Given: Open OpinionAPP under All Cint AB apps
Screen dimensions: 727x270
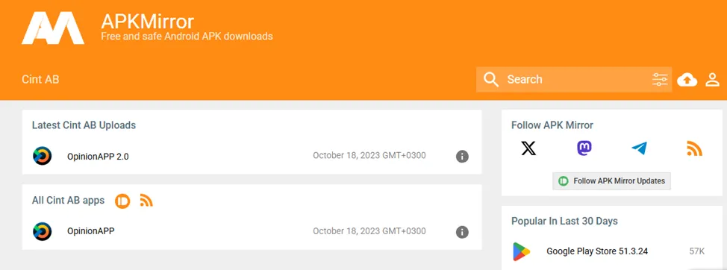Looking at the screenshot, I should (91, 230).
